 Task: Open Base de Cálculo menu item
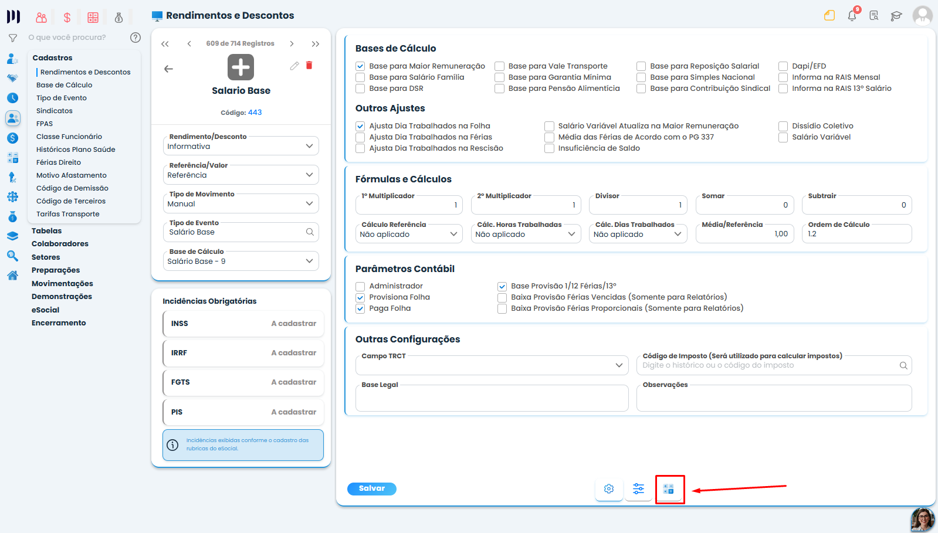pyautogui.click(x=64, y=85)
